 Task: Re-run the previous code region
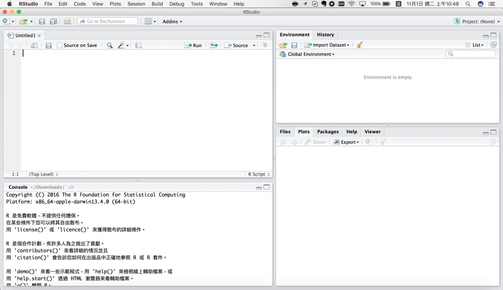[214, 45]
